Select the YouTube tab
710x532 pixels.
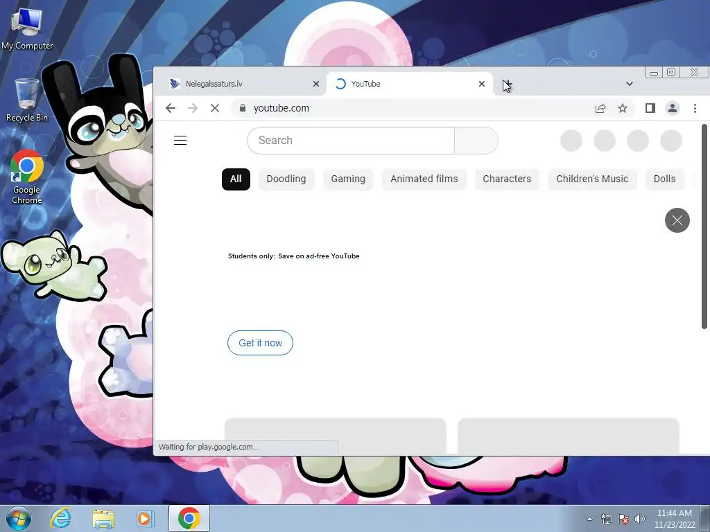[x=410, y=84]
